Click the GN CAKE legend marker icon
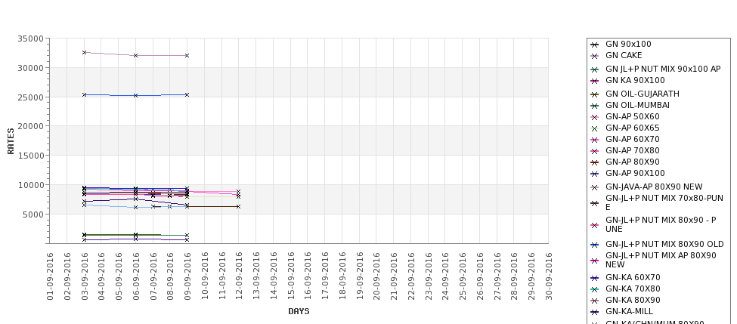Viewport: 737px width, 324px height. point(594,56)
